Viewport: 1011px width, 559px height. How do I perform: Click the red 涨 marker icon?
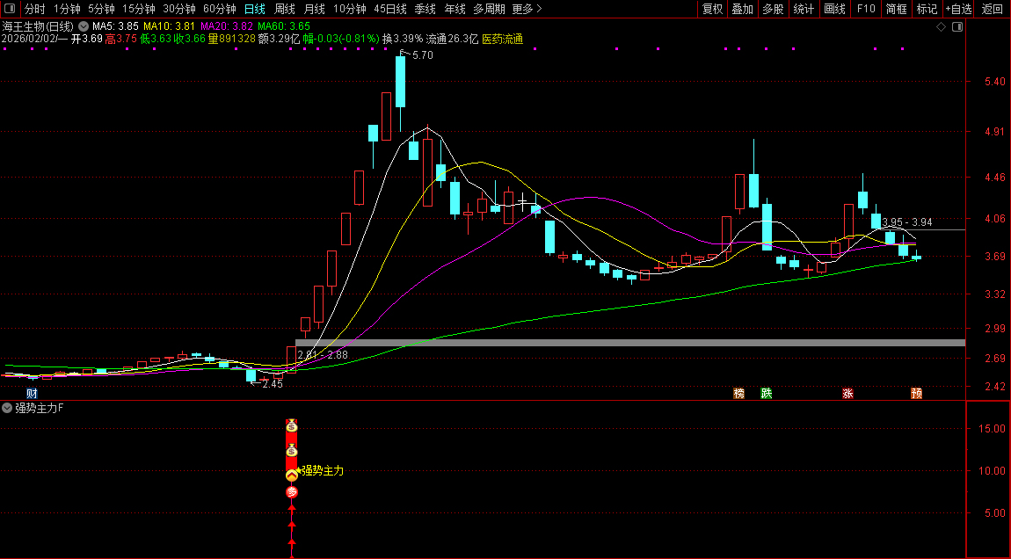[847, 393]
